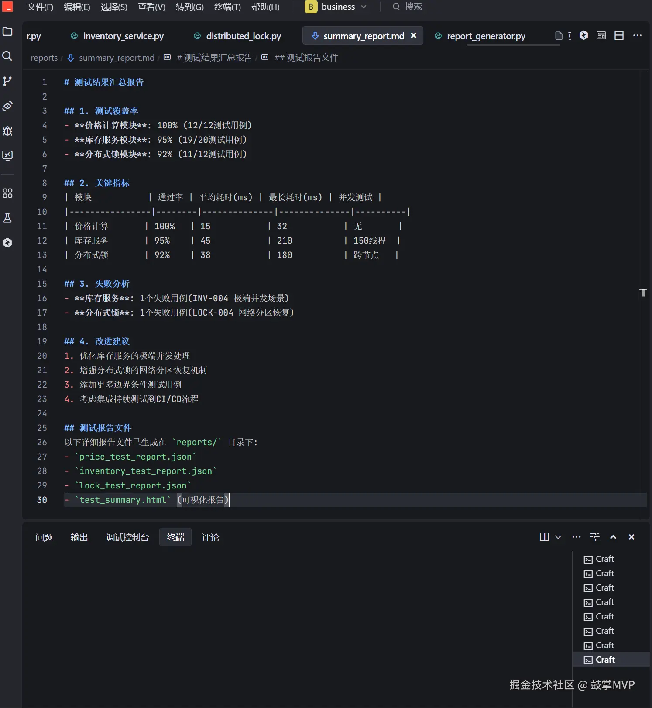Open the remote monitor icon in the activity bar
Screen dimensions: 652x708
click(7, 155)
